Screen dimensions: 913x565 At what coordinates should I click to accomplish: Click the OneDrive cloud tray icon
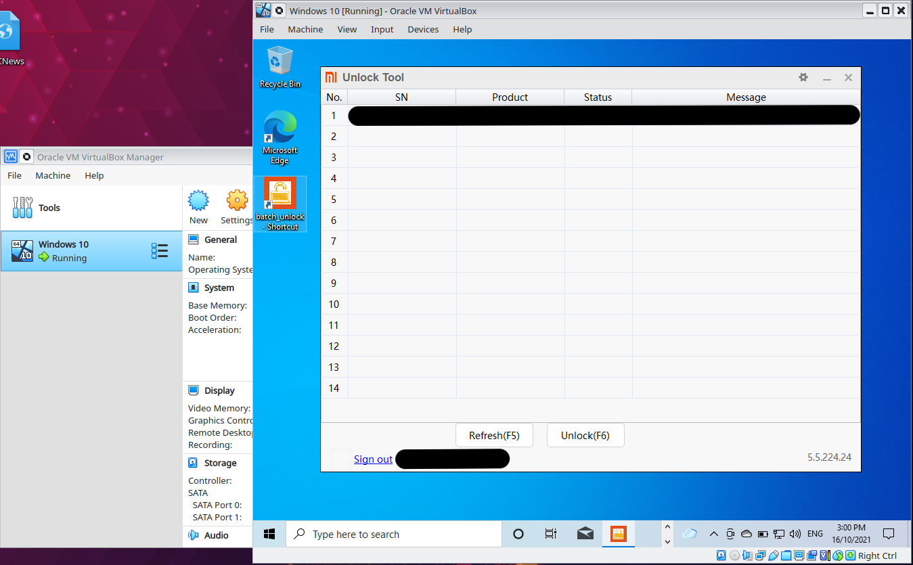coord(747,534)
